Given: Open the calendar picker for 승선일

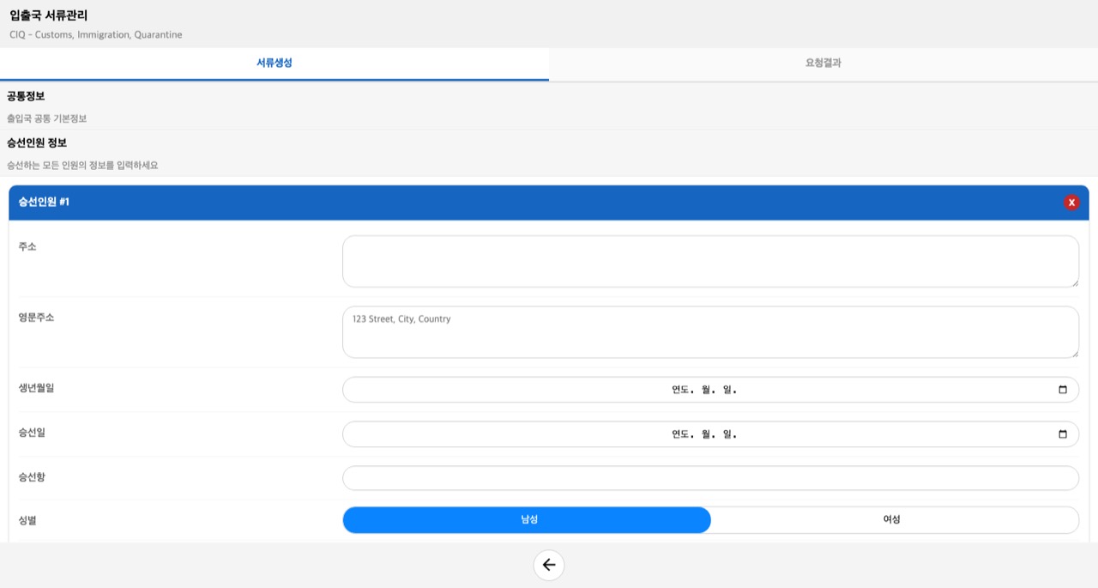Looking at the screenshot, I should coord(1063,434).
